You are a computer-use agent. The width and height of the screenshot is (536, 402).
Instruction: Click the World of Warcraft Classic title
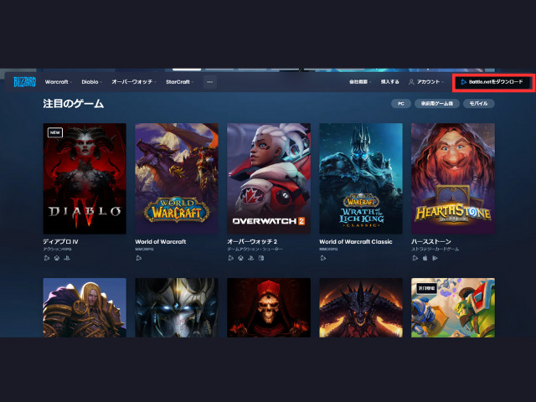(x=356, y=242)
